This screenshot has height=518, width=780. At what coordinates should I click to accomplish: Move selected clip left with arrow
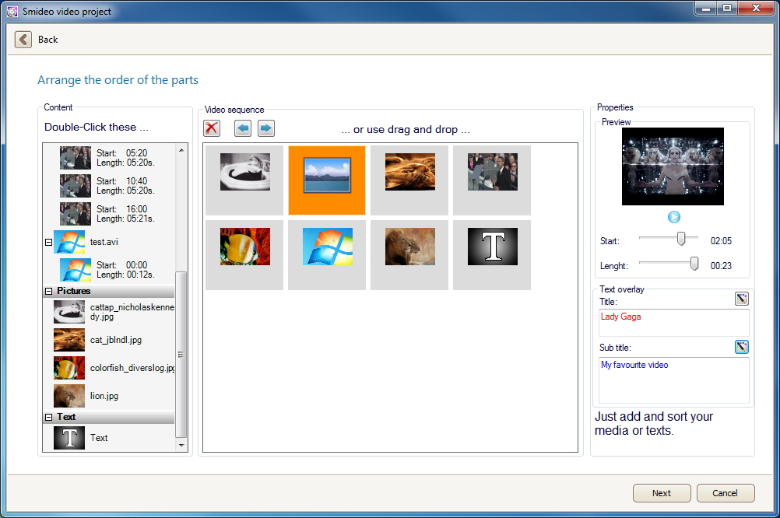pyautogui.click(x=243, y=129)
